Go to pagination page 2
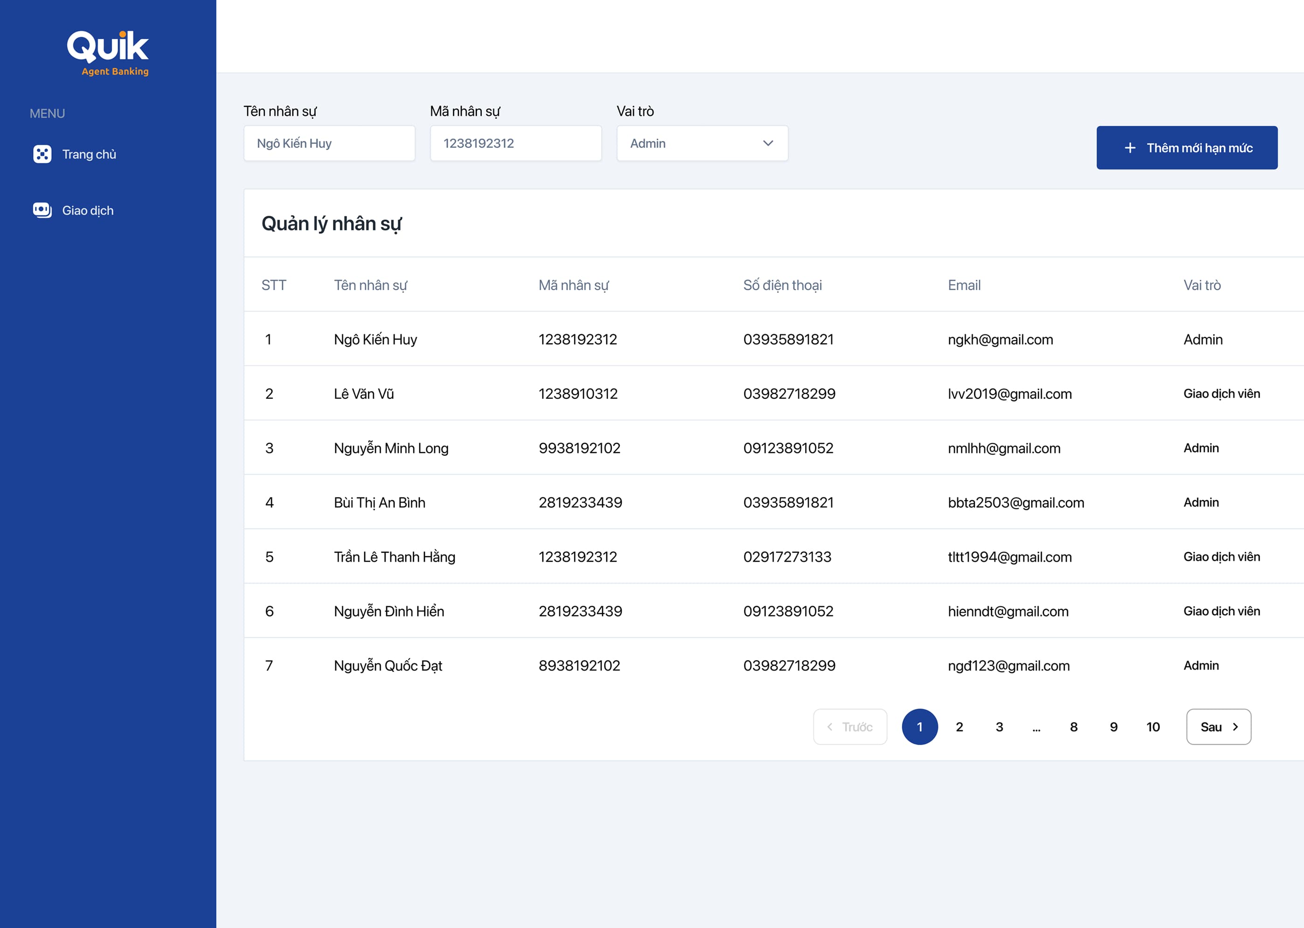 [960, 727]
